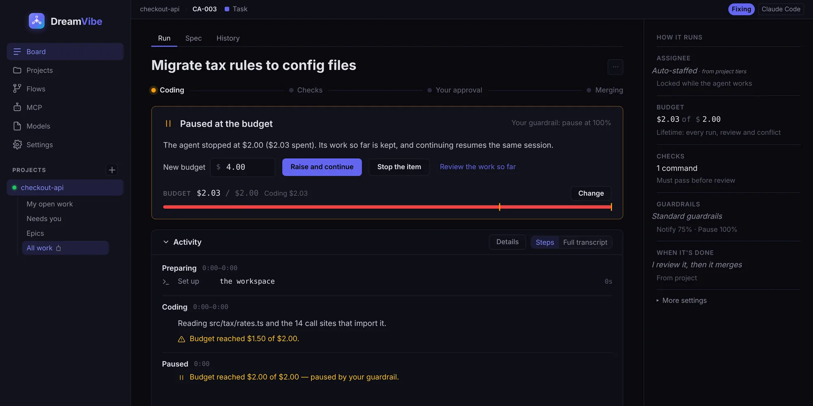Switch to the Spec tab
Image resolution: width=813 pixels, height=406 pixels.
(x=193, y=38)
